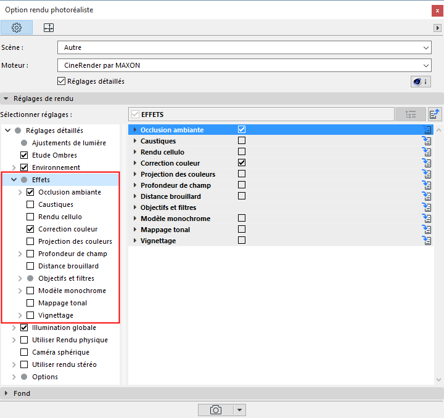Expand the Environnement tree node
The width and height of the screenshot is (444, 418).
(14, 167)
